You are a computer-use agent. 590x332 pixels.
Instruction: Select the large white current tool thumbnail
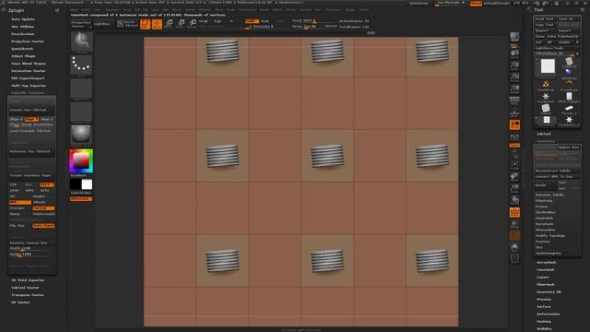coord(548,66)
